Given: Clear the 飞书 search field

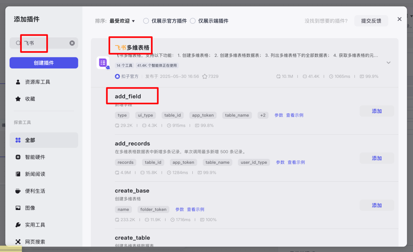Looking at the screenshot, I should [x=72, y=43].
